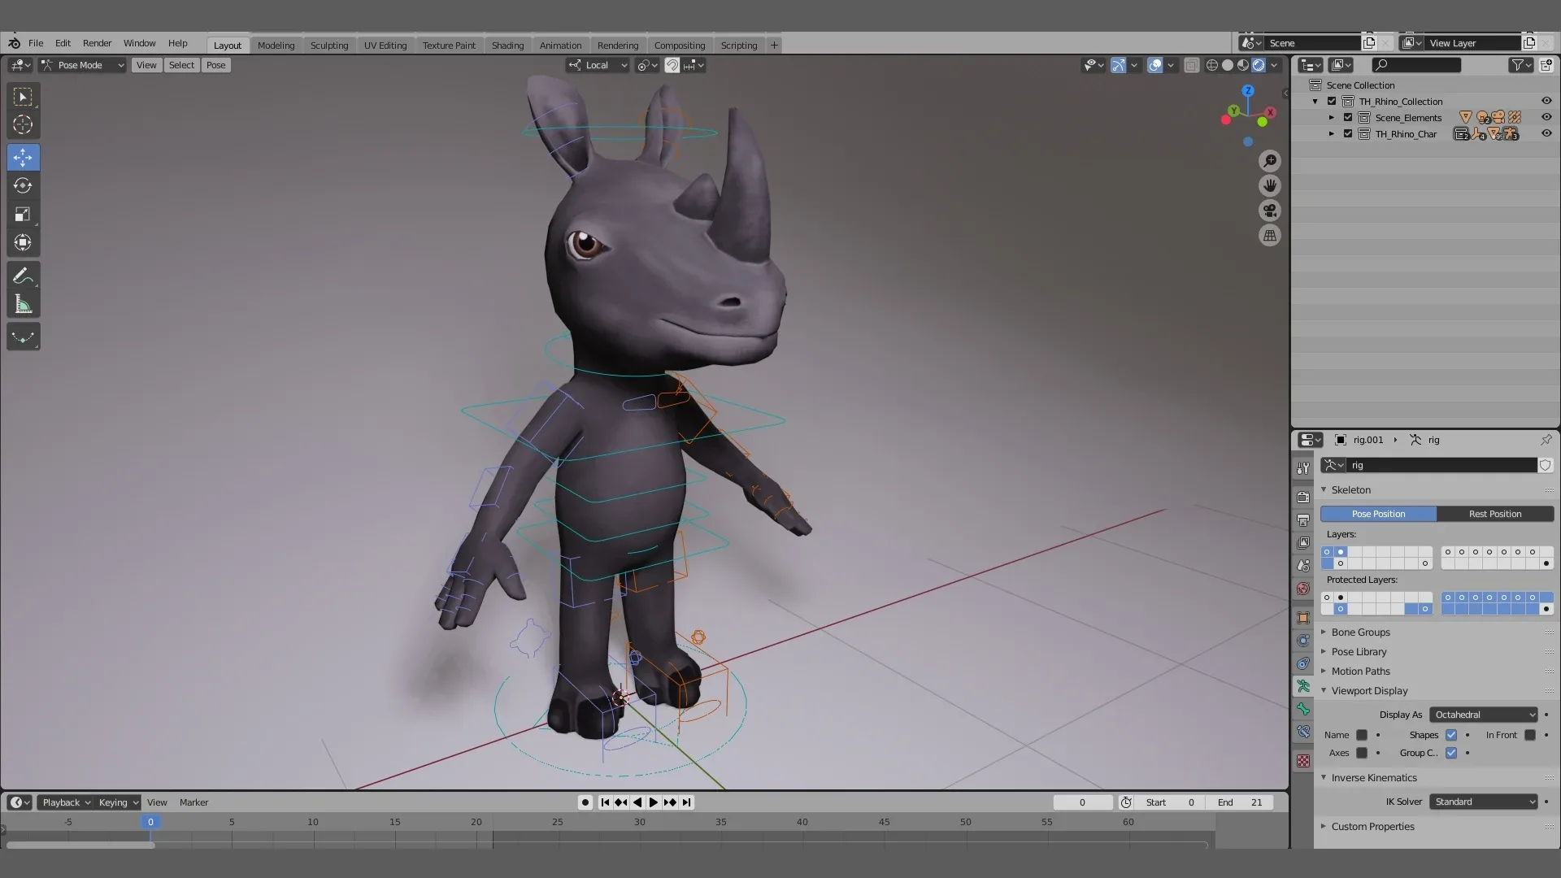Toggle the camera view icon

pyautogui.click(x=1270, y=211)
